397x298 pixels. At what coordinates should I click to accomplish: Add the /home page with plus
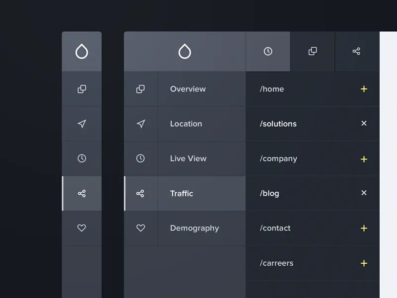tap(364, 89)
